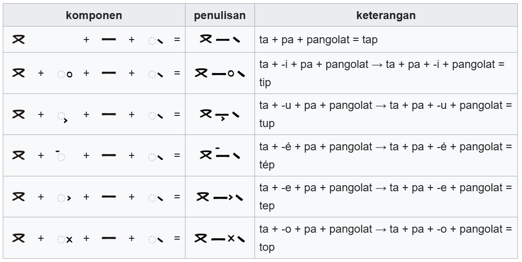The width and height of the screenshot is (522, 262).
Task: Click the combined "tép" glyph under penulisan
Action: pyautogui.click(x=220, y=155)
